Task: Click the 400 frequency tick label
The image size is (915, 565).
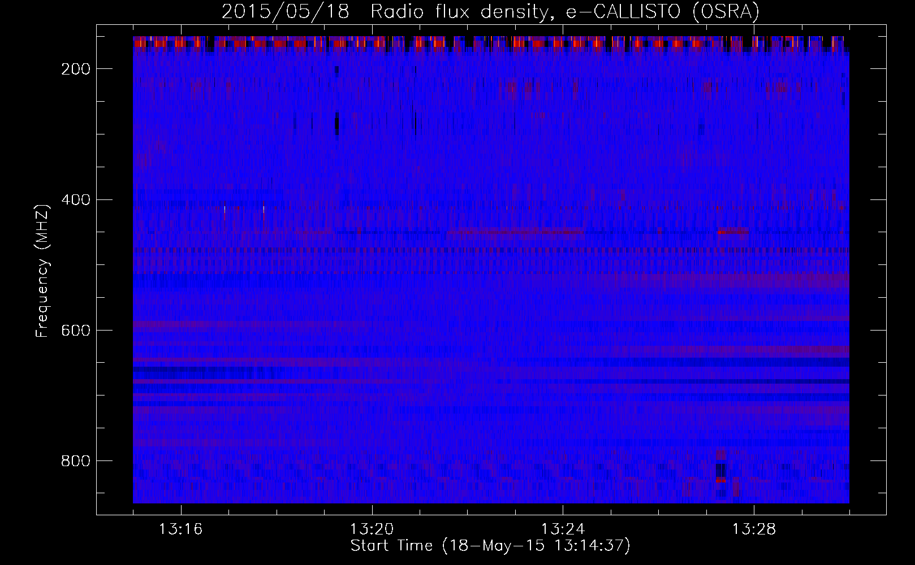Action: [76, 200]
